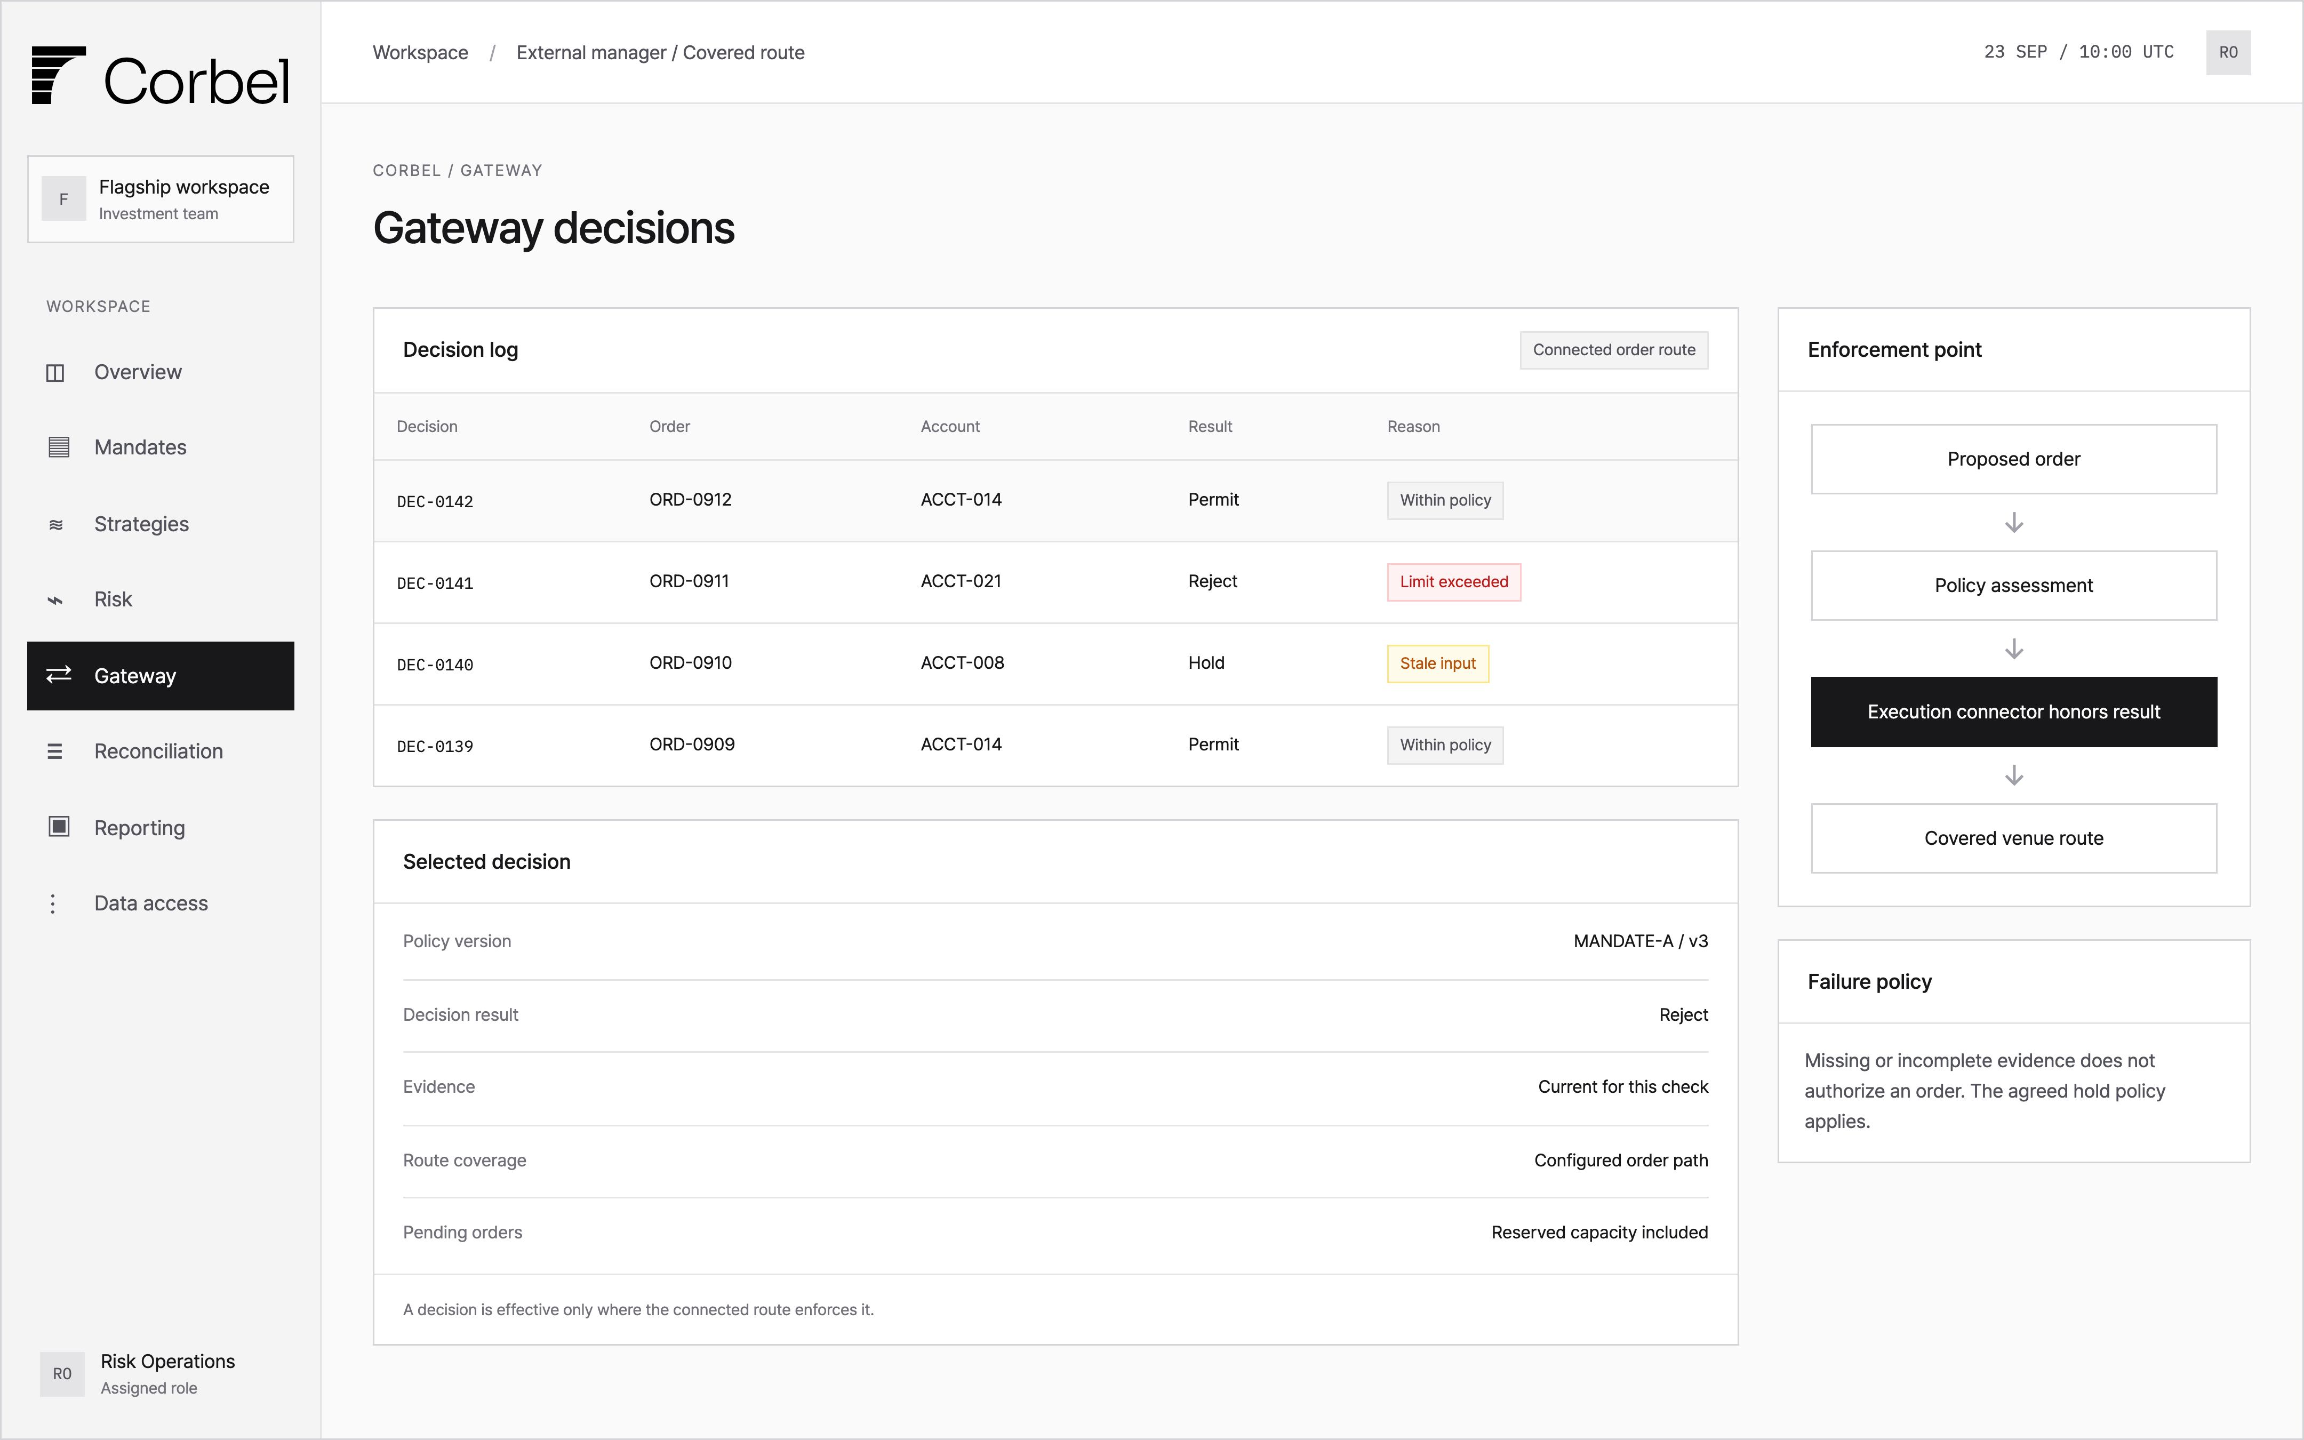Click Within policy tag for DEC-0139
Screen dimensions: 2304x1440
pos(1445,745)
